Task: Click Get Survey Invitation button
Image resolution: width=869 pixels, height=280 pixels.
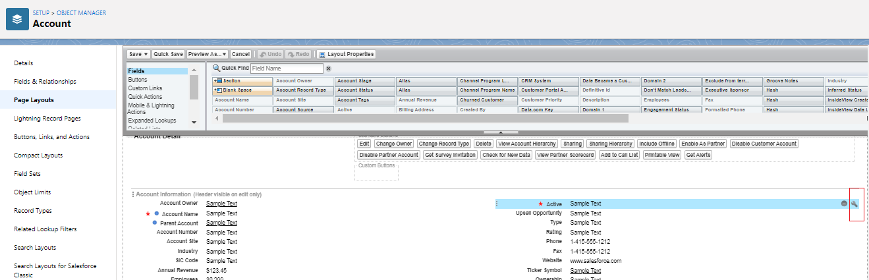Action: pos(450,155)
